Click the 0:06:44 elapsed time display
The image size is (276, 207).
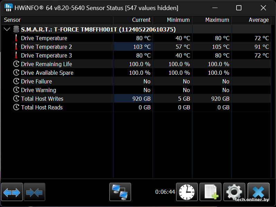(x=165, y=192)
